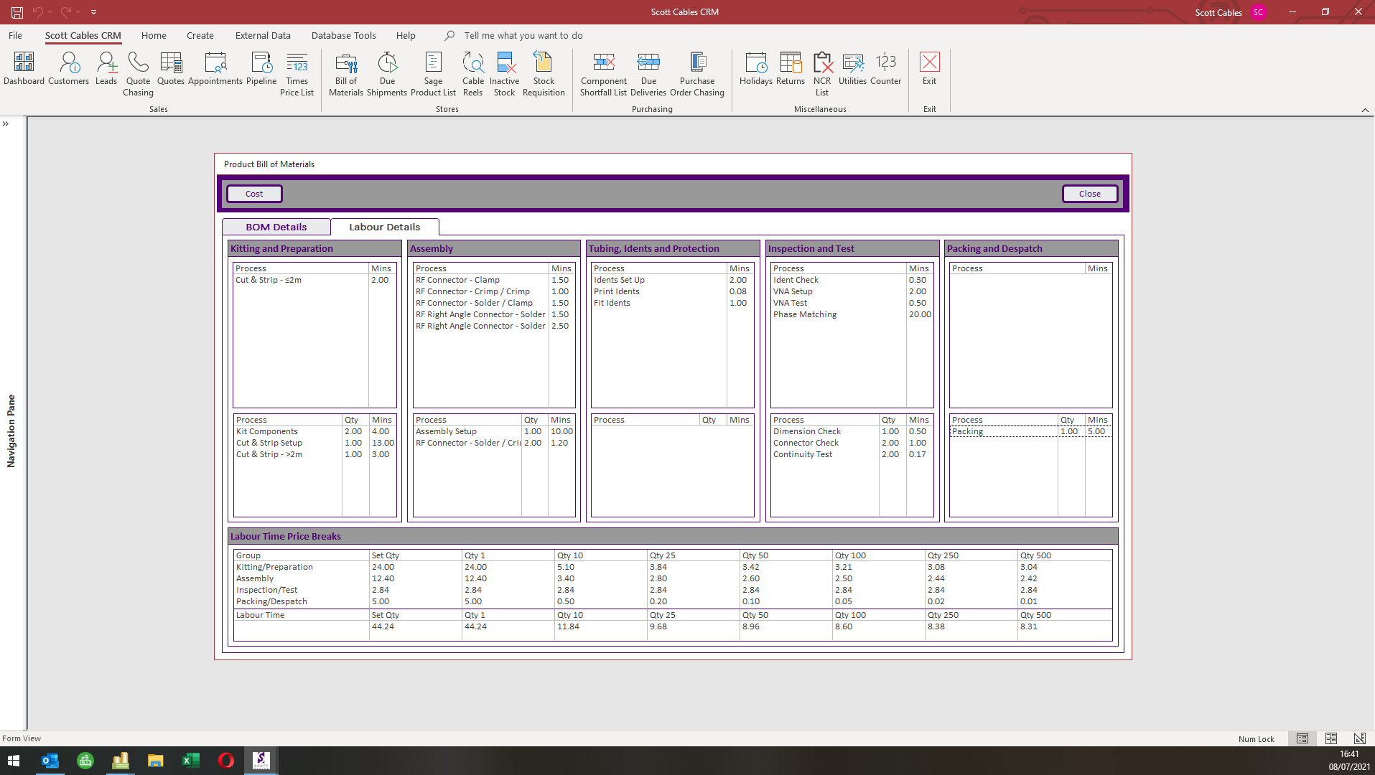The width and height of the screenshot is (1375, 775).
Task: Open the External Data ribbon tab
Action: click(x=263, y=35)
